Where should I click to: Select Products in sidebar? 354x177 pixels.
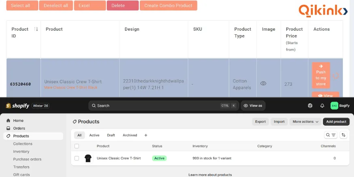click(x=33, y=136)
